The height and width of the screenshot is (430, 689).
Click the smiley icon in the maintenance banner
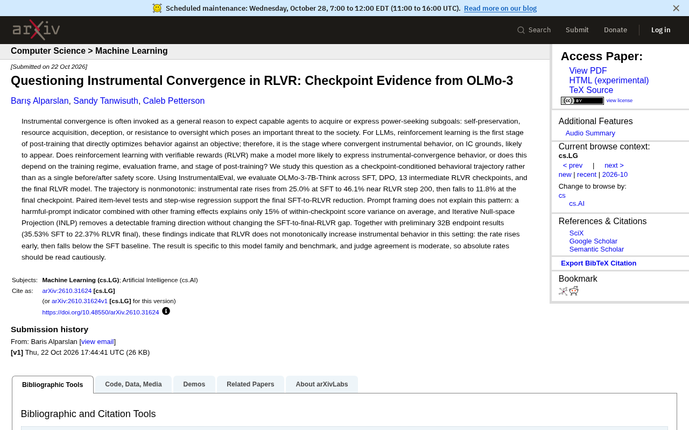157,8
